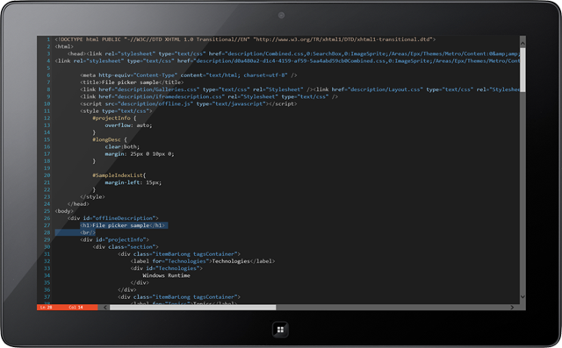Click the vertical scrollbar thumb
562x348 pixels.
click(522, 70)
